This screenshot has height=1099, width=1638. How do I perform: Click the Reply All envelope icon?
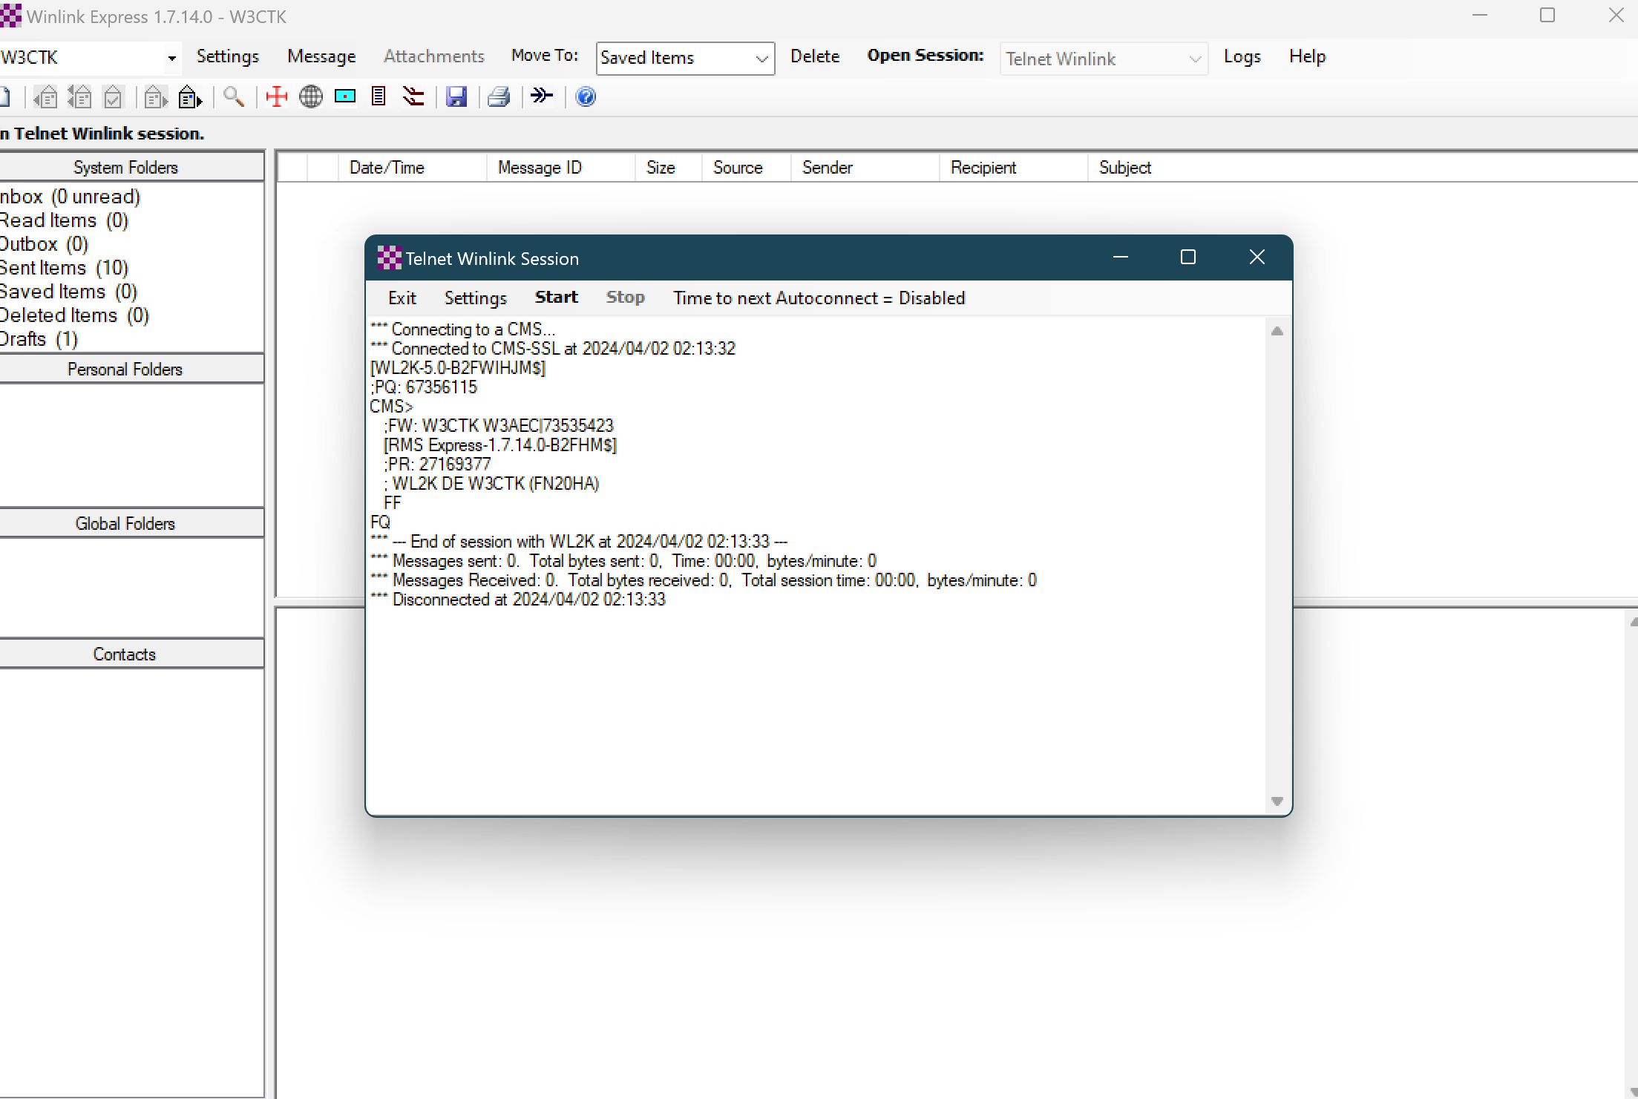[x=79, y=96]
